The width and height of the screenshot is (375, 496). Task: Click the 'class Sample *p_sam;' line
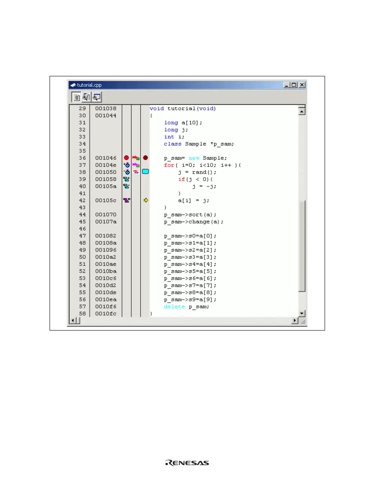point(199,144)
